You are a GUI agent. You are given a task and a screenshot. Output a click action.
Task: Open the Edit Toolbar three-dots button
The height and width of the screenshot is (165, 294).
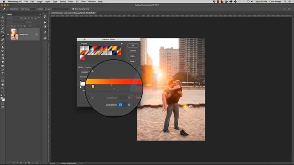2,92
